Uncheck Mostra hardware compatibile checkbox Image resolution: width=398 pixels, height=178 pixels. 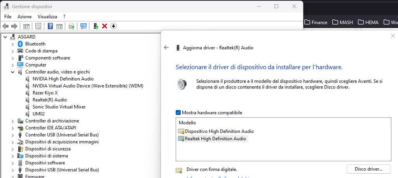[x=178, y=112]
